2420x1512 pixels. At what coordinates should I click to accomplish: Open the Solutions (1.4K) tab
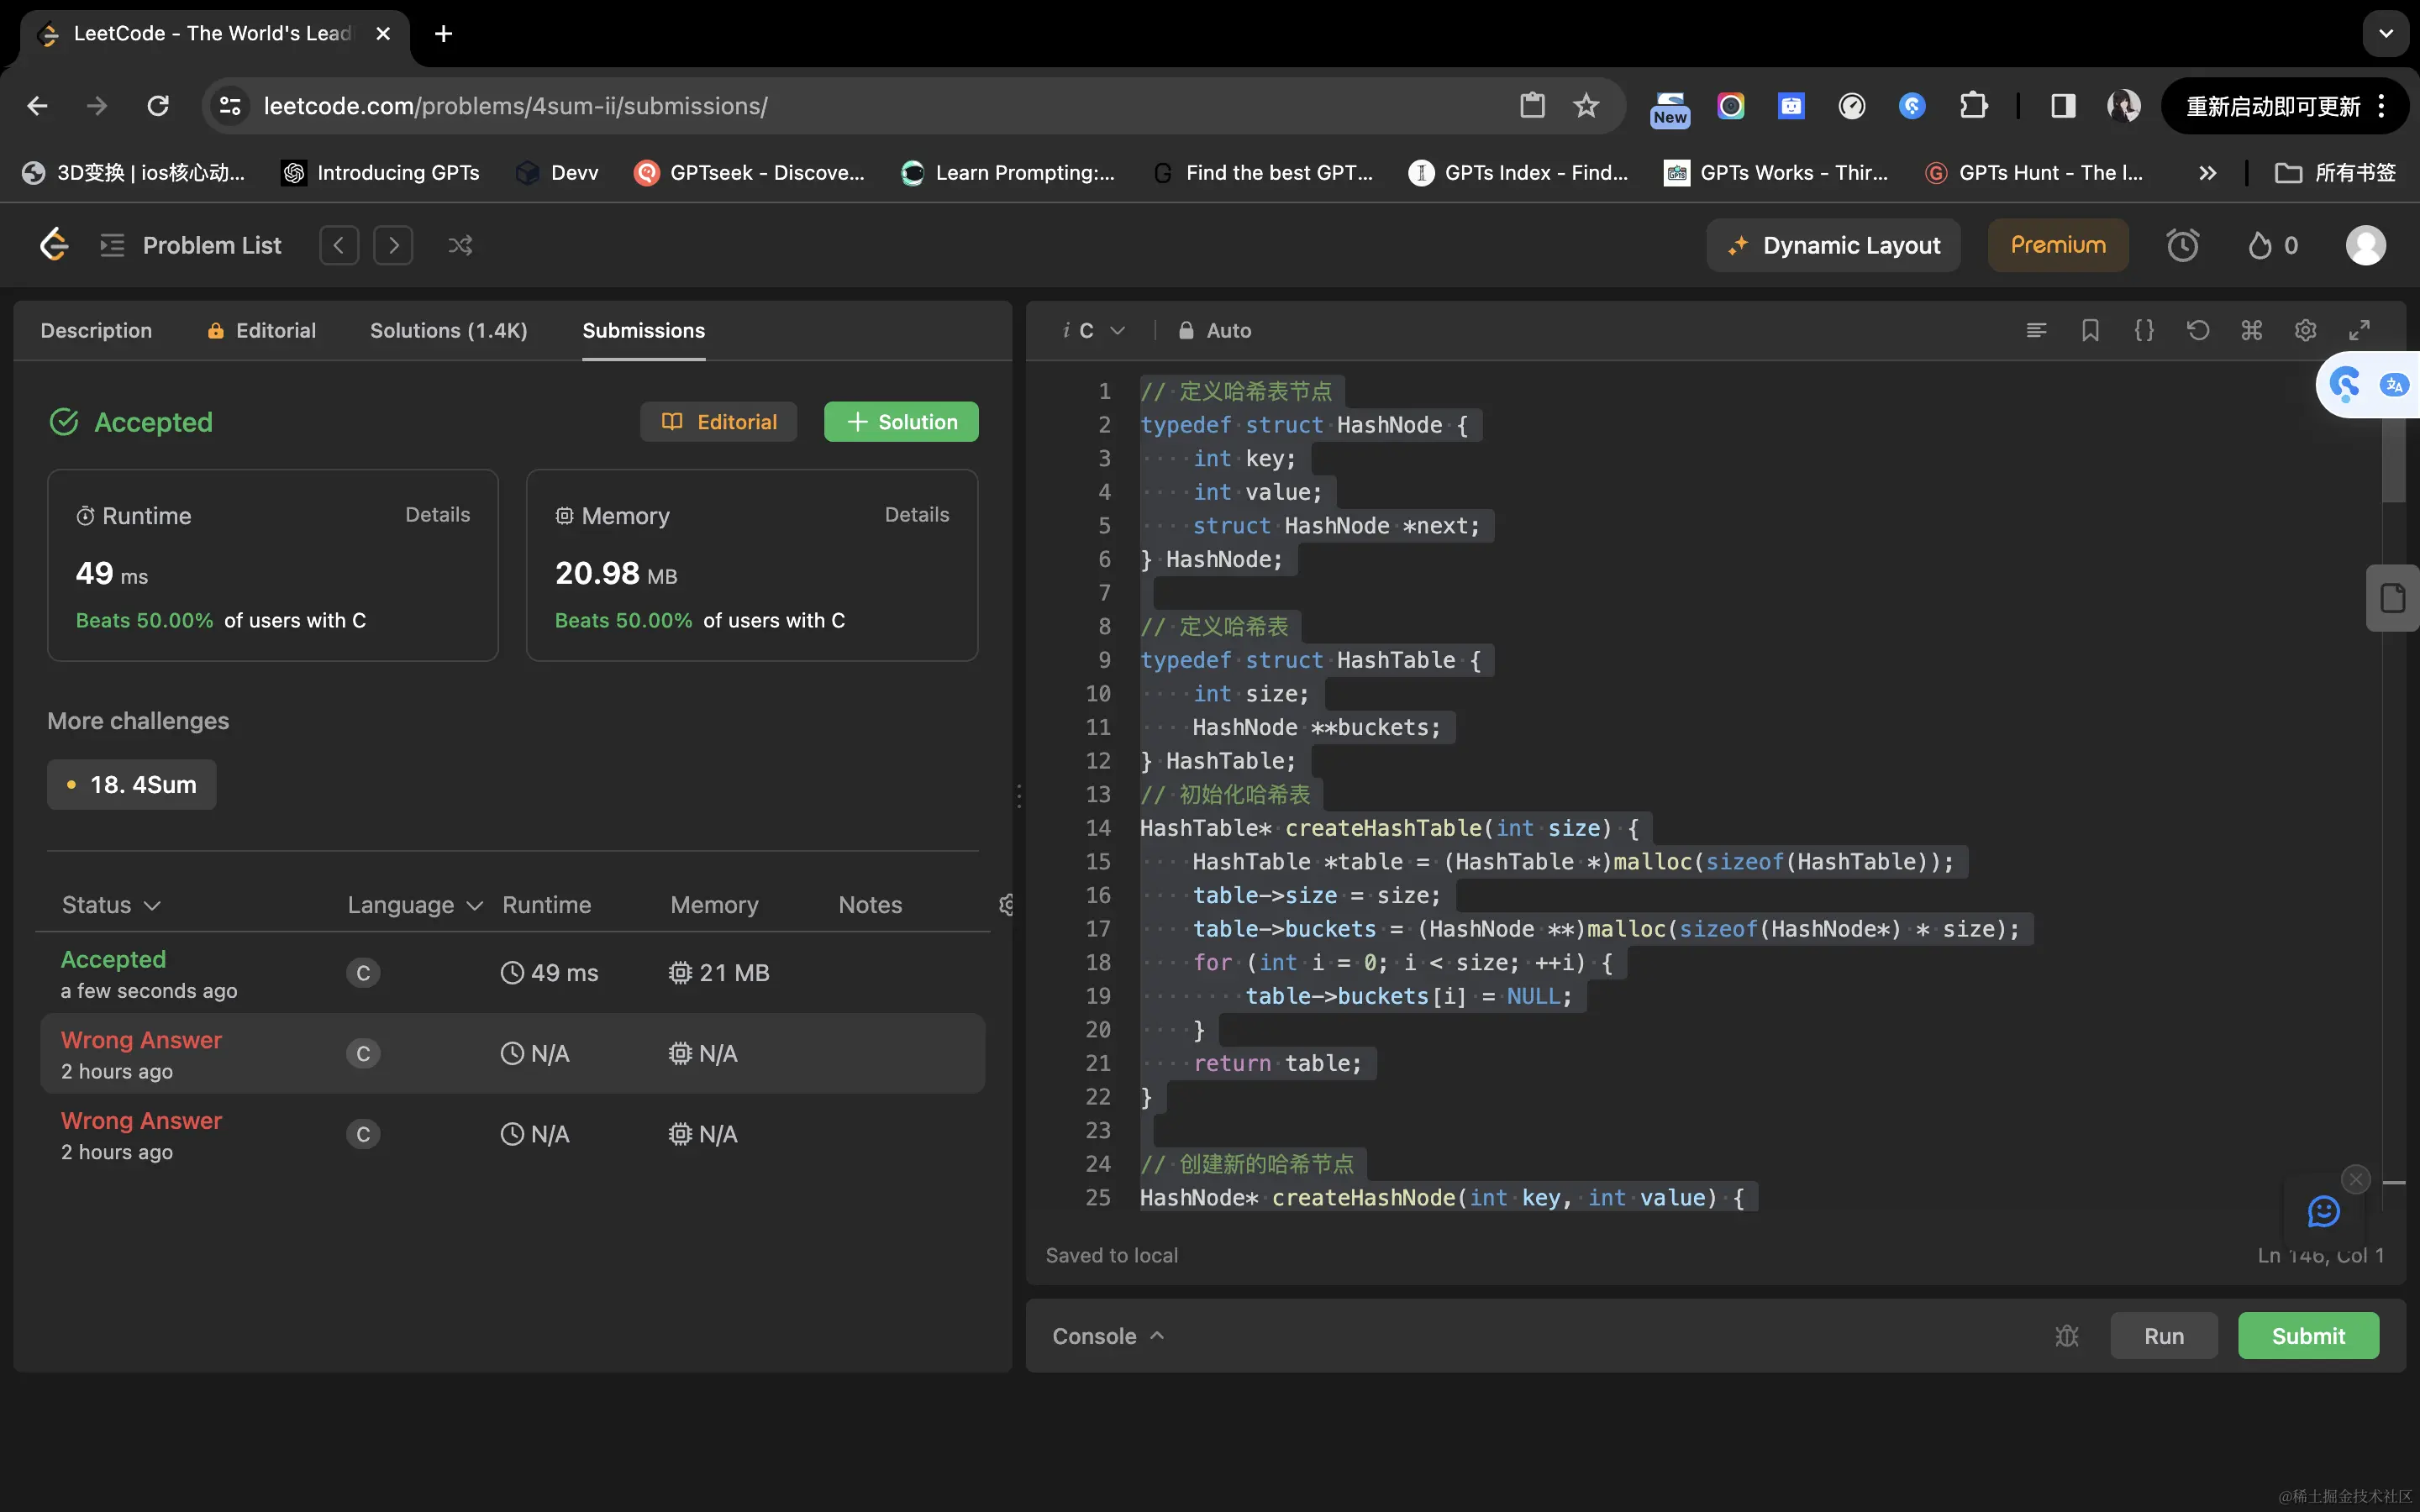448,330
